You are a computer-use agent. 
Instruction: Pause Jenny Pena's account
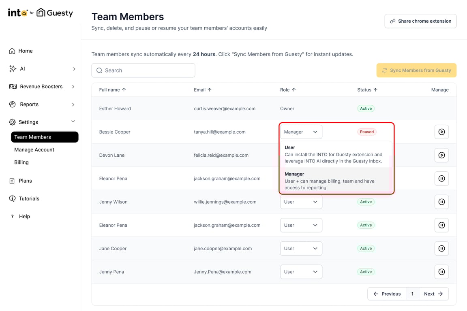coord(441,272)
